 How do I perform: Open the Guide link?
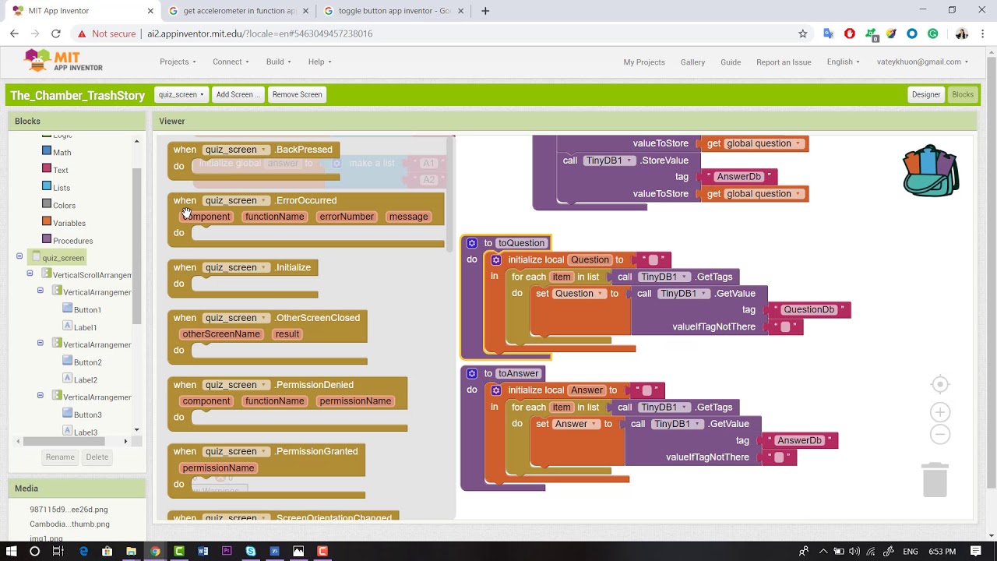point(731,62)
